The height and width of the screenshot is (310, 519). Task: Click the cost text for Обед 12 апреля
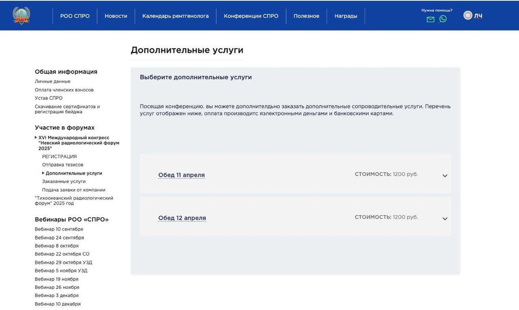tap(386, 217)
